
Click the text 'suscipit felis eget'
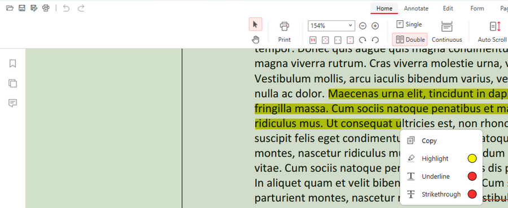pyautogui.click(x=297, y=139)
